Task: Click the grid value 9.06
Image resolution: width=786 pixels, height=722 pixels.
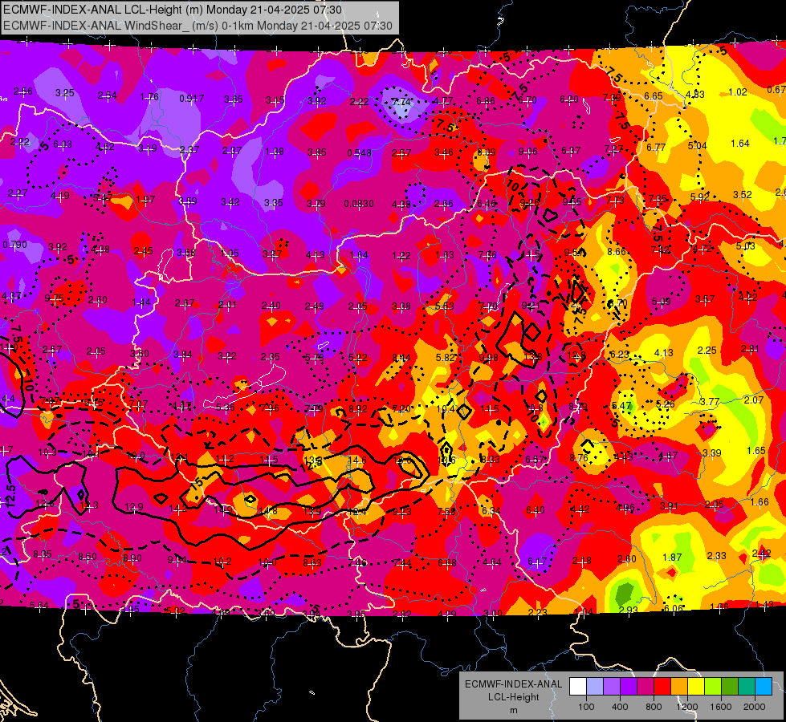Action: click(x=527, y=152)
